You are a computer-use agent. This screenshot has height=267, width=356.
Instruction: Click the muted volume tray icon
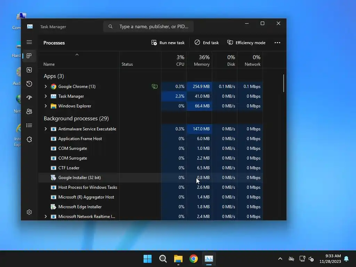(311, 259)
